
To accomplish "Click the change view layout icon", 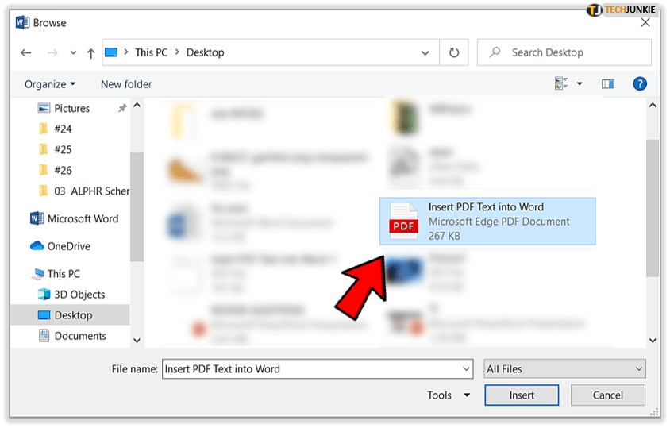I will pyautogui.click(x=561, y=84).
